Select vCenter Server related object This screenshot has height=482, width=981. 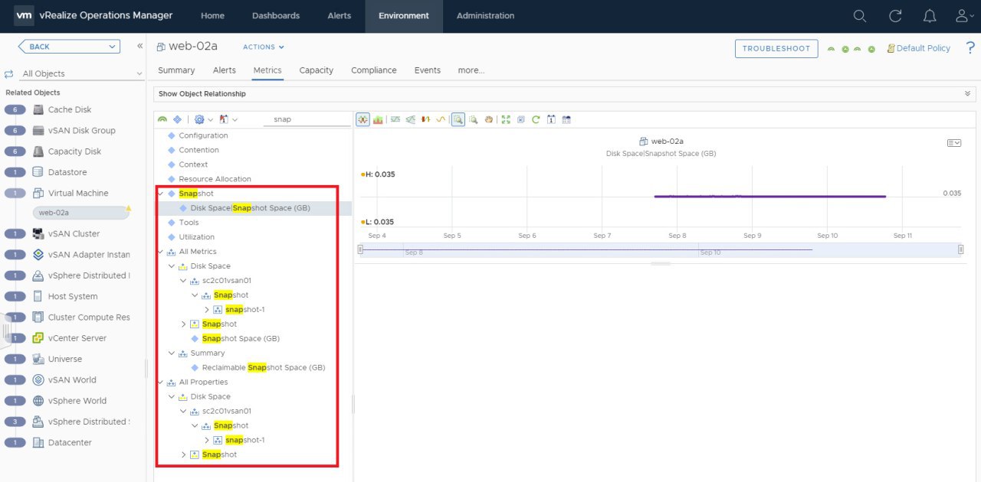point(77,338)
